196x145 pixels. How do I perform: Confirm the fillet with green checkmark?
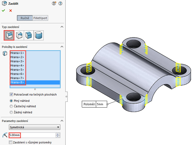pos(3,10)
